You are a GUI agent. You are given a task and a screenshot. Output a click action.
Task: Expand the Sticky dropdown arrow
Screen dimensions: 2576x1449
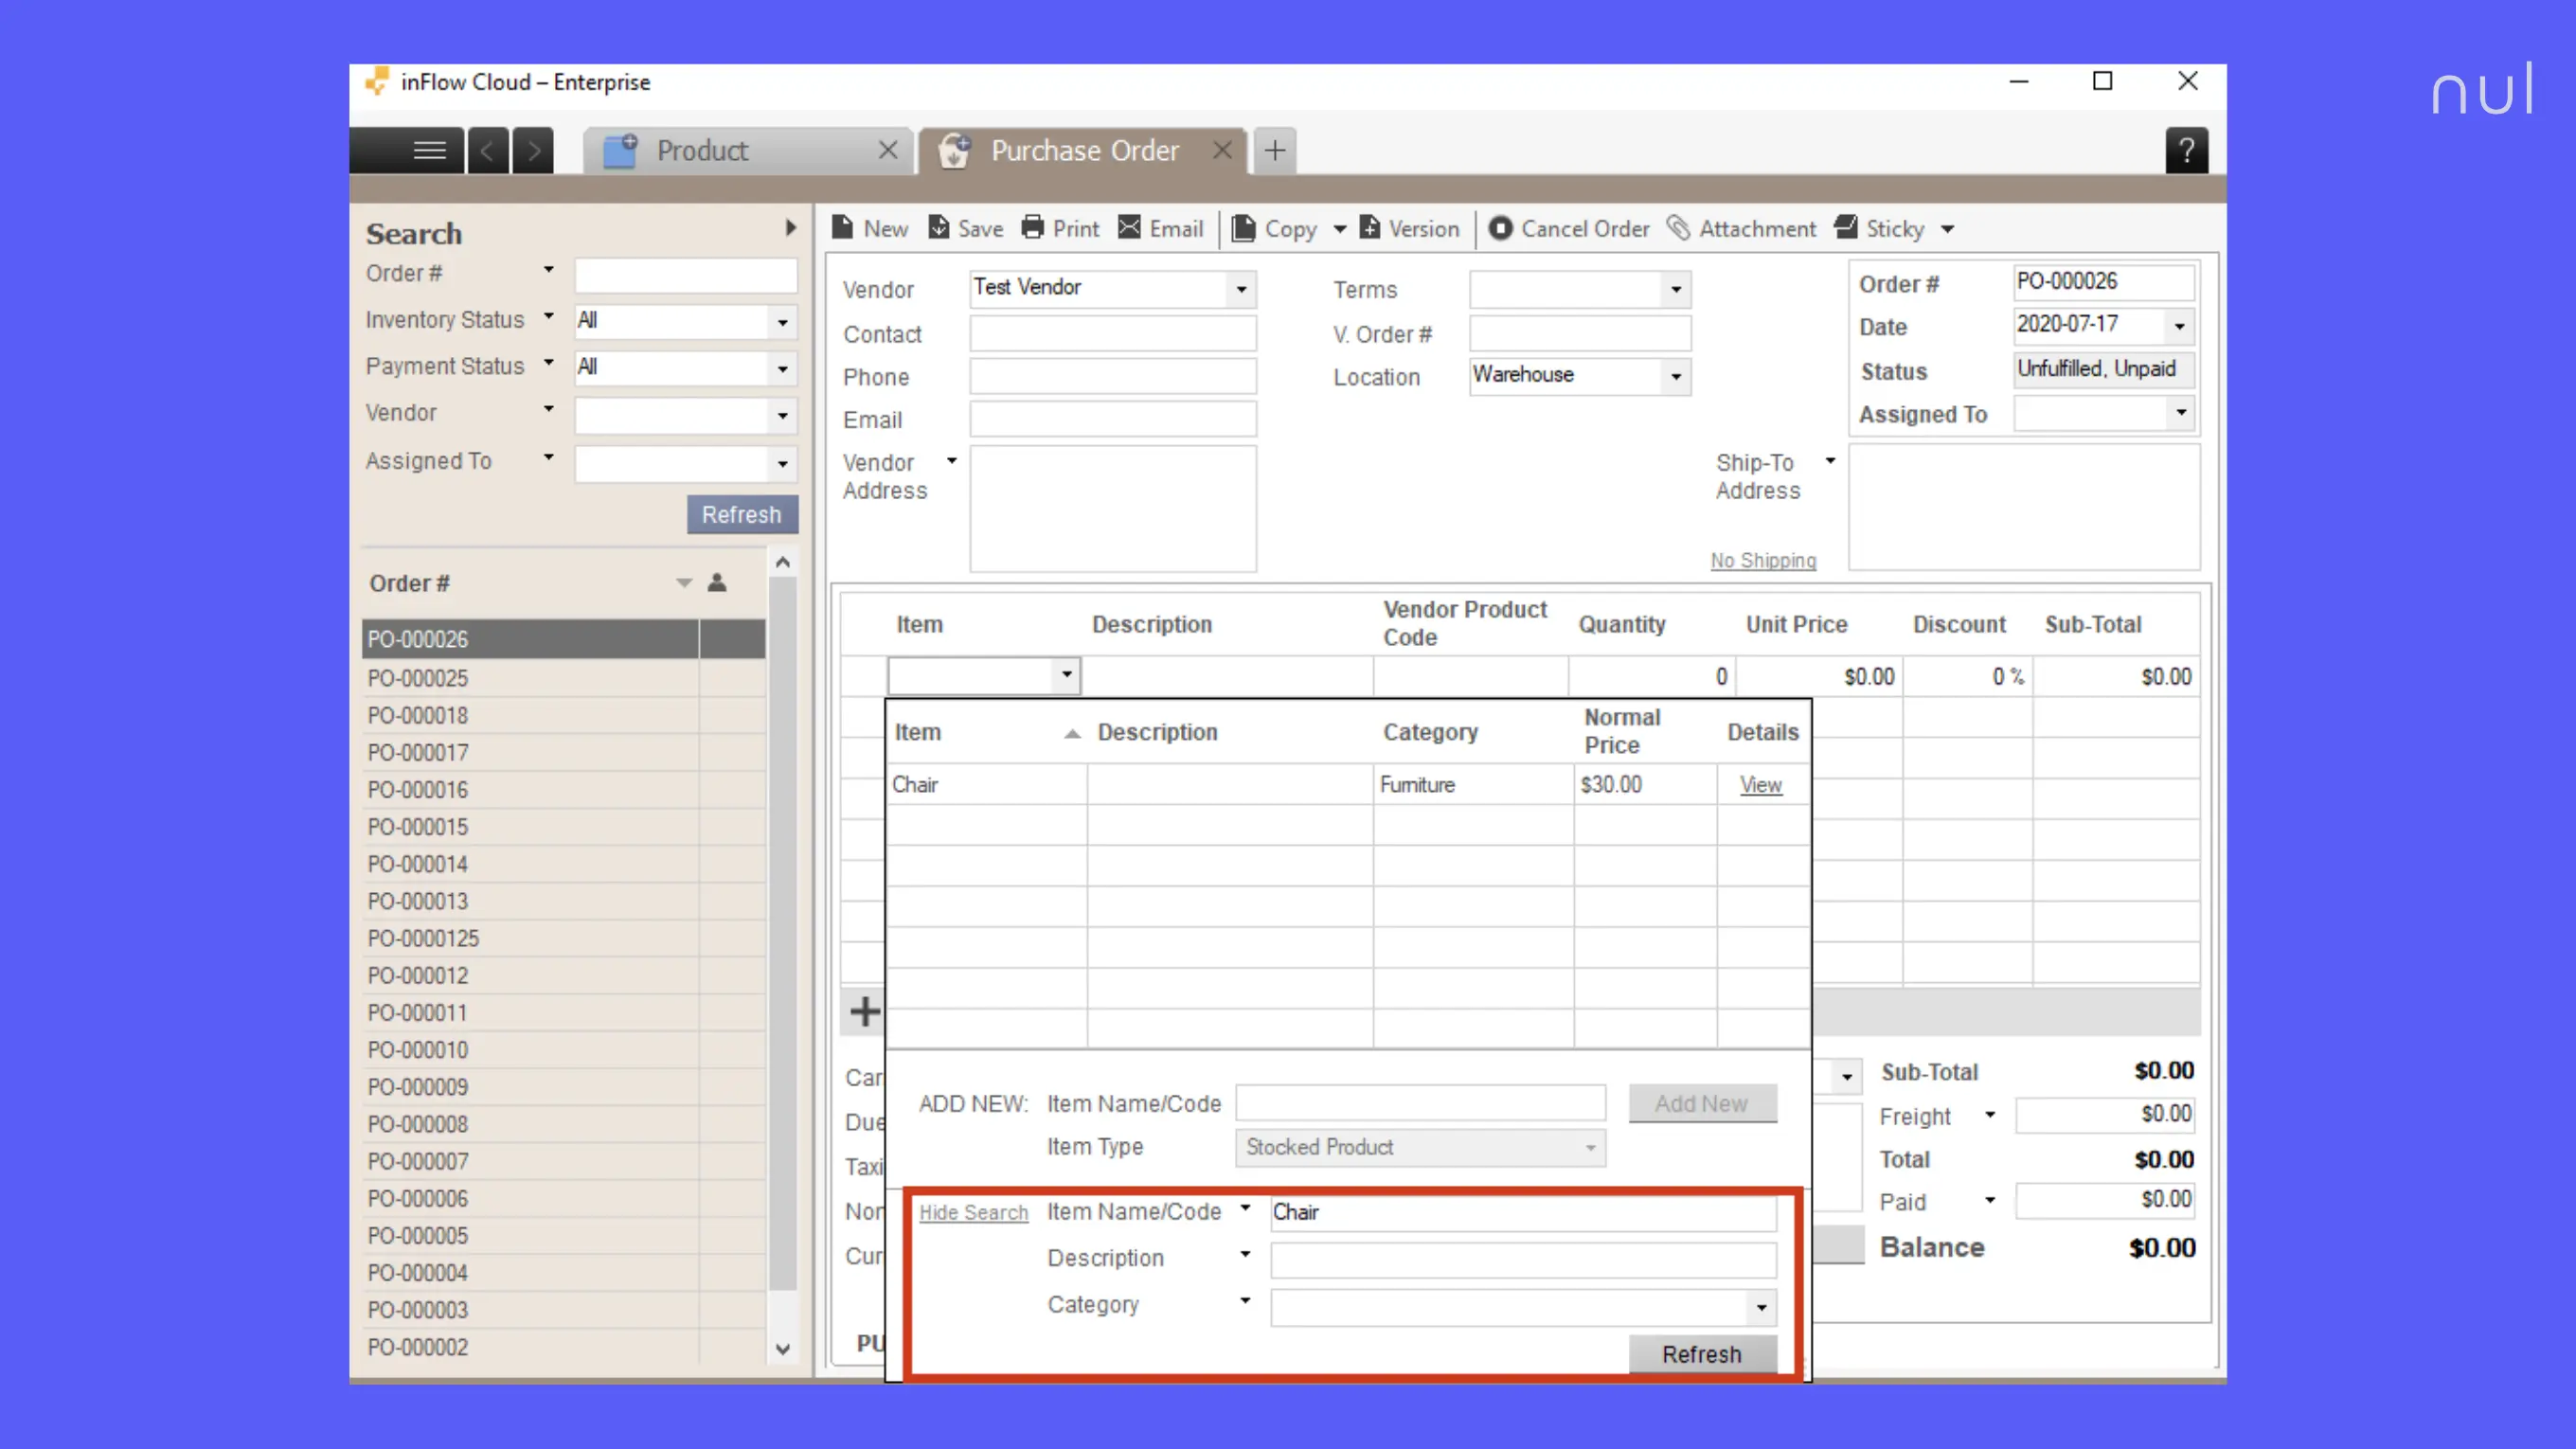[x=1947, y=230]
